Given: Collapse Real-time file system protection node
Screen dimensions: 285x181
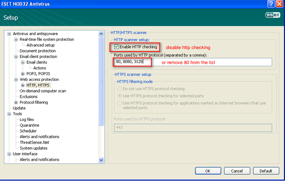Looking at the screenshot, I should (x=16, y=40).
